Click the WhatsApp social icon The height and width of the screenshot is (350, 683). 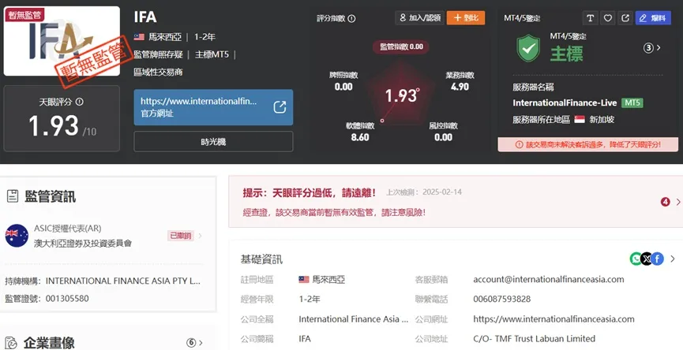tap(636, 259)
